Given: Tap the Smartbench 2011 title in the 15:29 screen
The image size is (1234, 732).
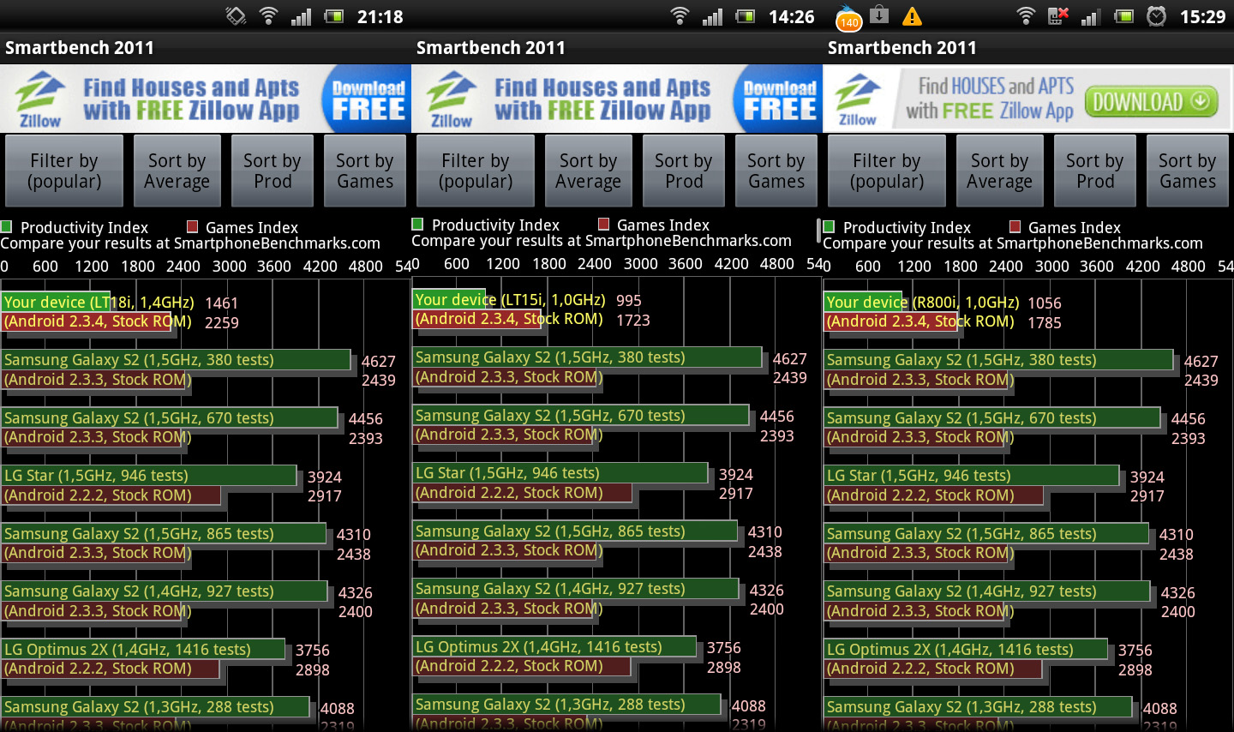Looking at the screenshot, I should click(x=902, y=48).
